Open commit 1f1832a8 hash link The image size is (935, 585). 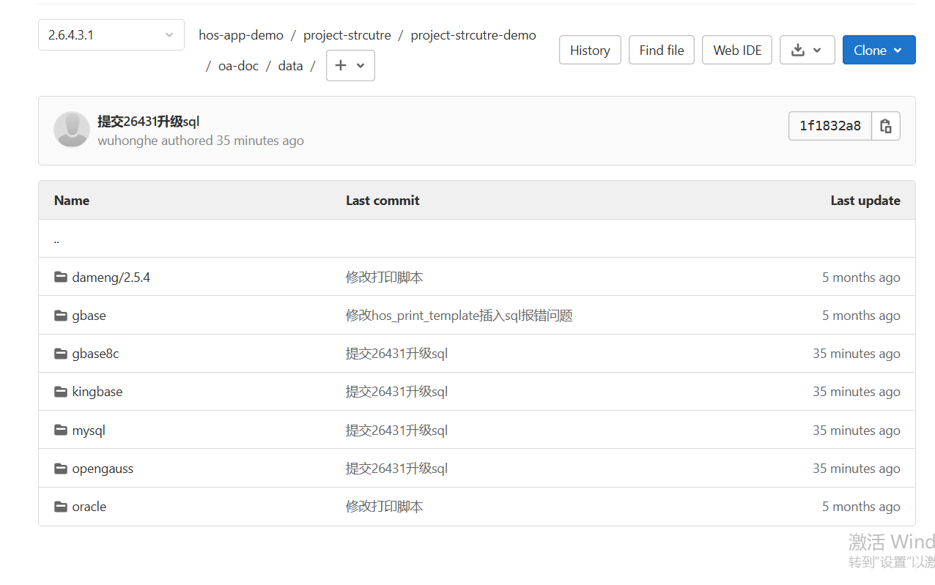[829, 126]
